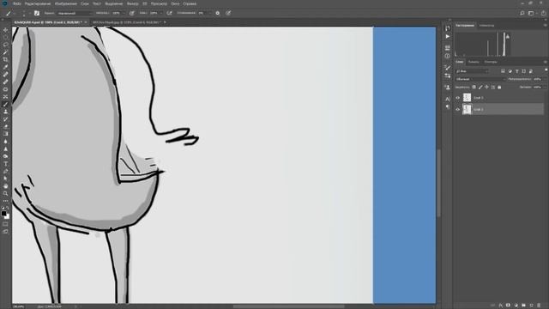Select the Gradient tool
Image resolution: width=549 pixels, height=309 pixels.
tap(5, 134)
